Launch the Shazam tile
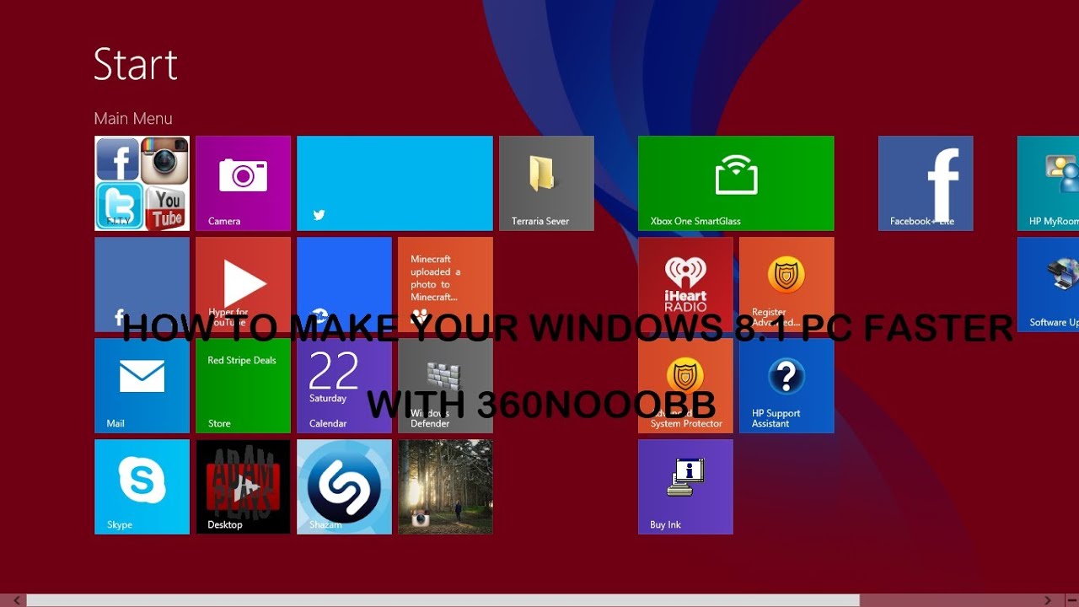Viewport: 1079px width, 607px height. 344,486
